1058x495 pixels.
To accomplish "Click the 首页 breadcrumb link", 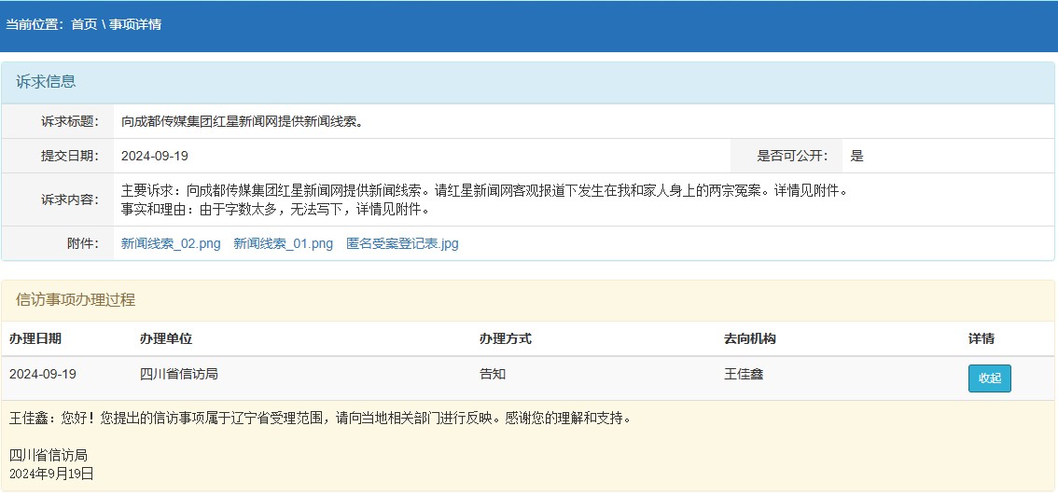I will tap(84, 24).
